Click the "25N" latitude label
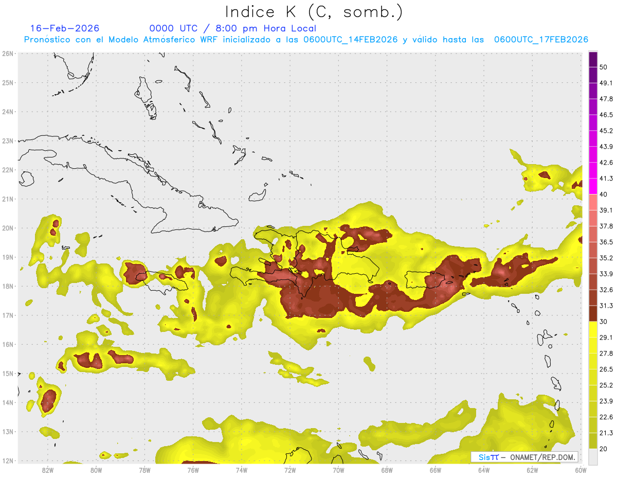This screenshot has height=477, width=617. 7,82
